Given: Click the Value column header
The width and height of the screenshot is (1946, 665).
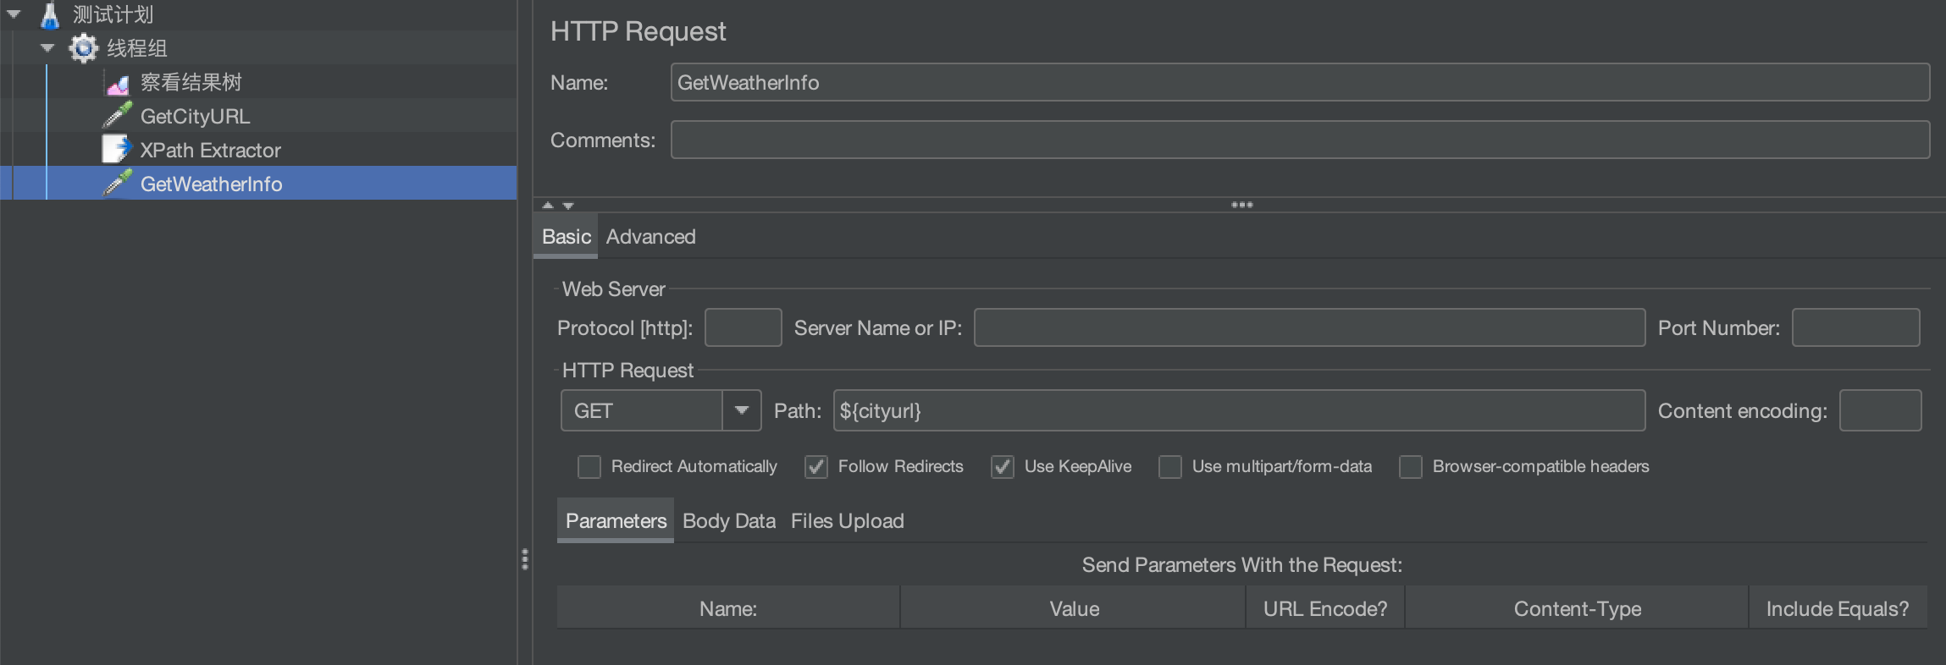Looking at the screenshot, I should point(1074,608).
